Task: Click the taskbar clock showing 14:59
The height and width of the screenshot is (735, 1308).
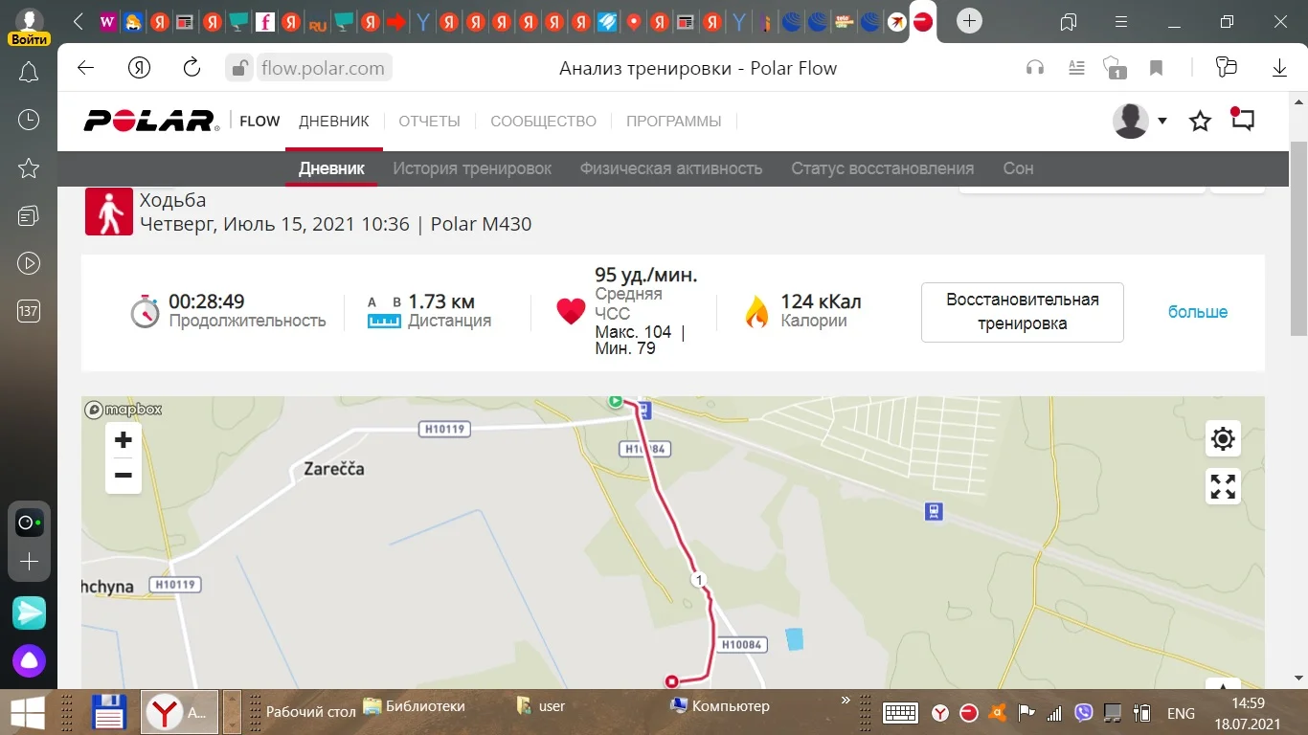Action: (x=1250, y=703)
